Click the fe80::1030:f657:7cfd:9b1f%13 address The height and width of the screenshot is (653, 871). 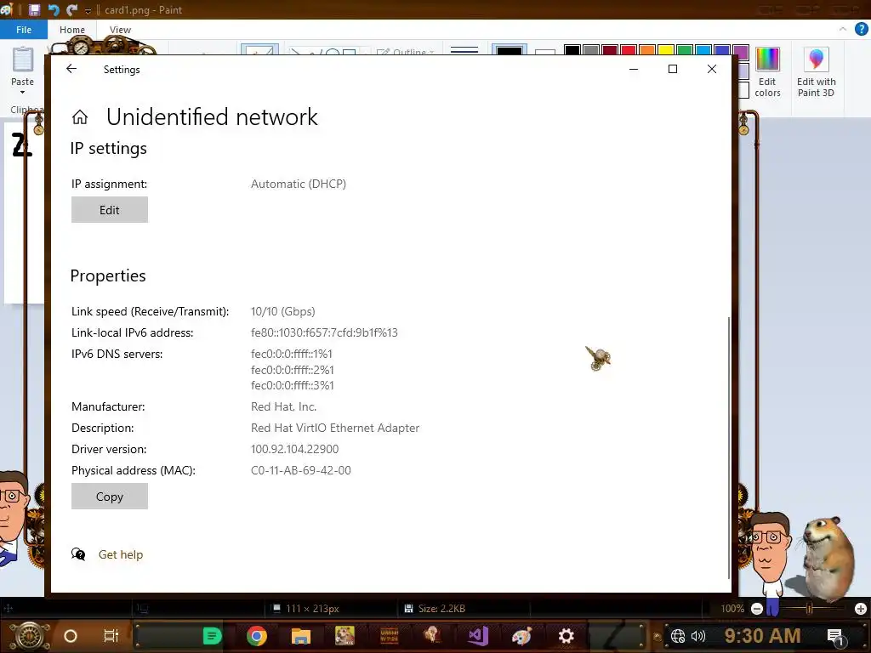click(x=324, y=332)
